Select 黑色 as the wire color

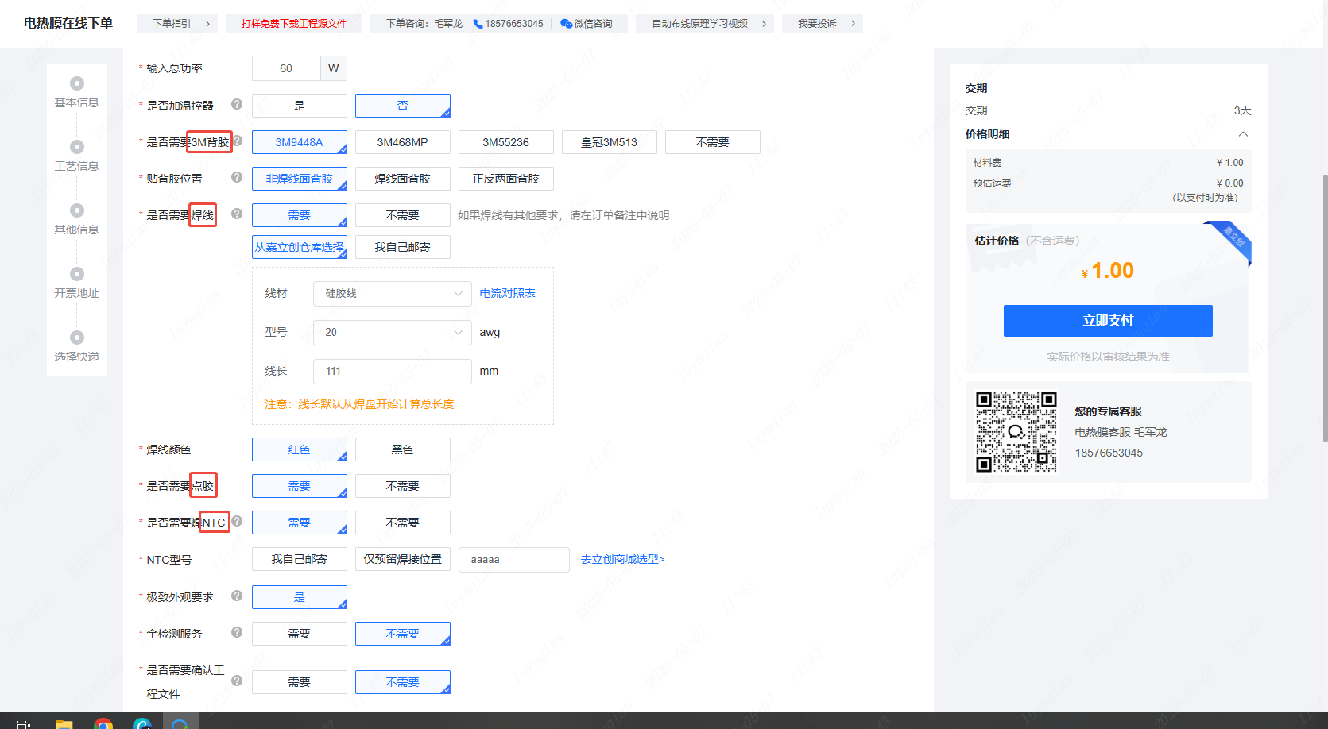[x=402, y=449]
